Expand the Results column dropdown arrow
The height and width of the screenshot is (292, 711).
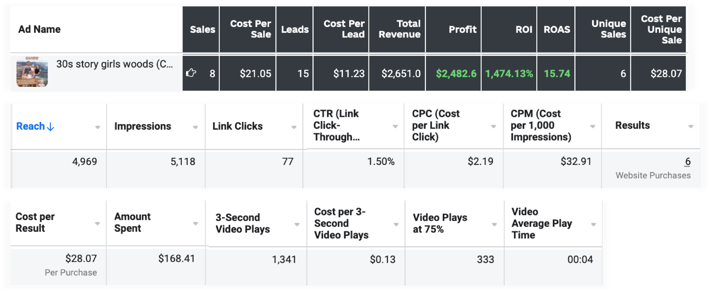point(691,126)
